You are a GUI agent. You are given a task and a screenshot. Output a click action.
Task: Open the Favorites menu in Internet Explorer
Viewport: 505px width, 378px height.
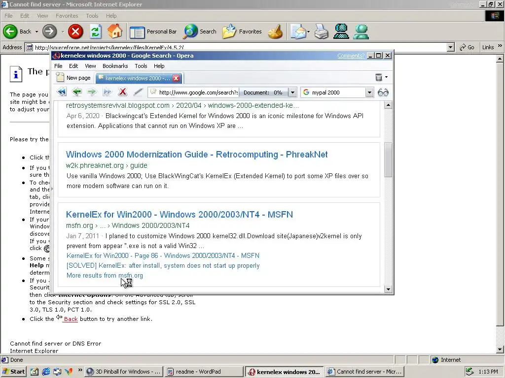pyautogui.click(x=67, y=16)
